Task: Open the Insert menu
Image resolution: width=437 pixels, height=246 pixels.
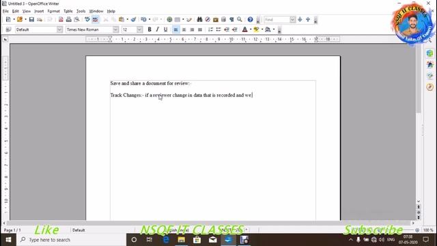Action: tap(39, 11)
